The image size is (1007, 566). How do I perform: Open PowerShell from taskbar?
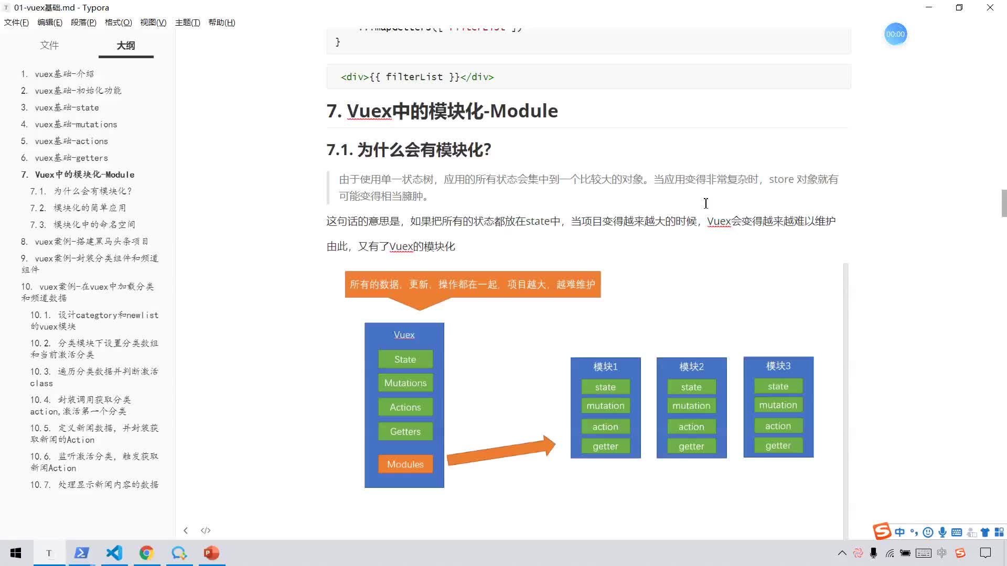pos(81,553)
